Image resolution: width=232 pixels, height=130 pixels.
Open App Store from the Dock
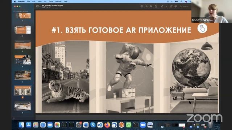pyautogui.click(x=29, y=125)
